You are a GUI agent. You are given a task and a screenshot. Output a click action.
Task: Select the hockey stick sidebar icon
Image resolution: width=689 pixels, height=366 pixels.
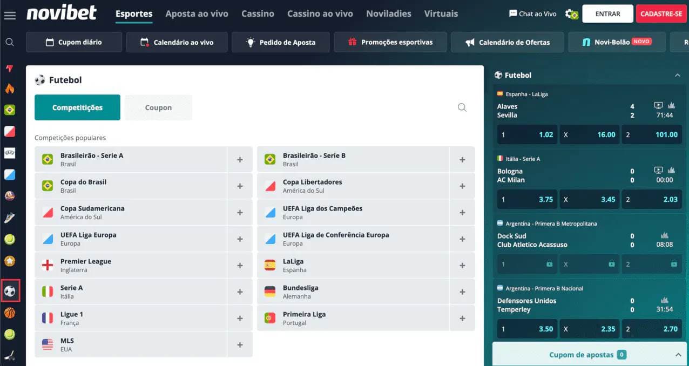[x=10, y=356]
